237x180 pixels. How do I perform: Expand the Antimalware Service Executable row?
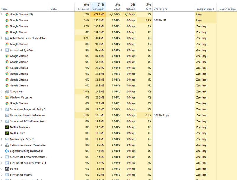2,38
